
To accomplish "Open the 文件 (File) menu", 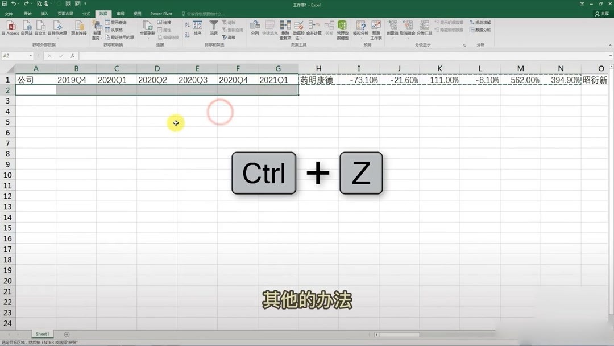I will [x=9, y=14].
